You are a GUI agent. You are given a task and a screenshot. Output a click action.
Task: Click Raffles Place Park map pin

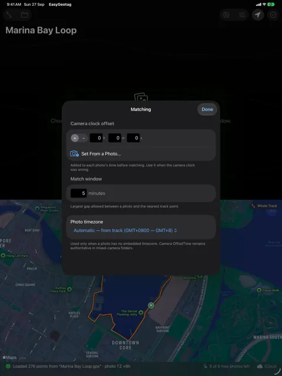(69, 289)
